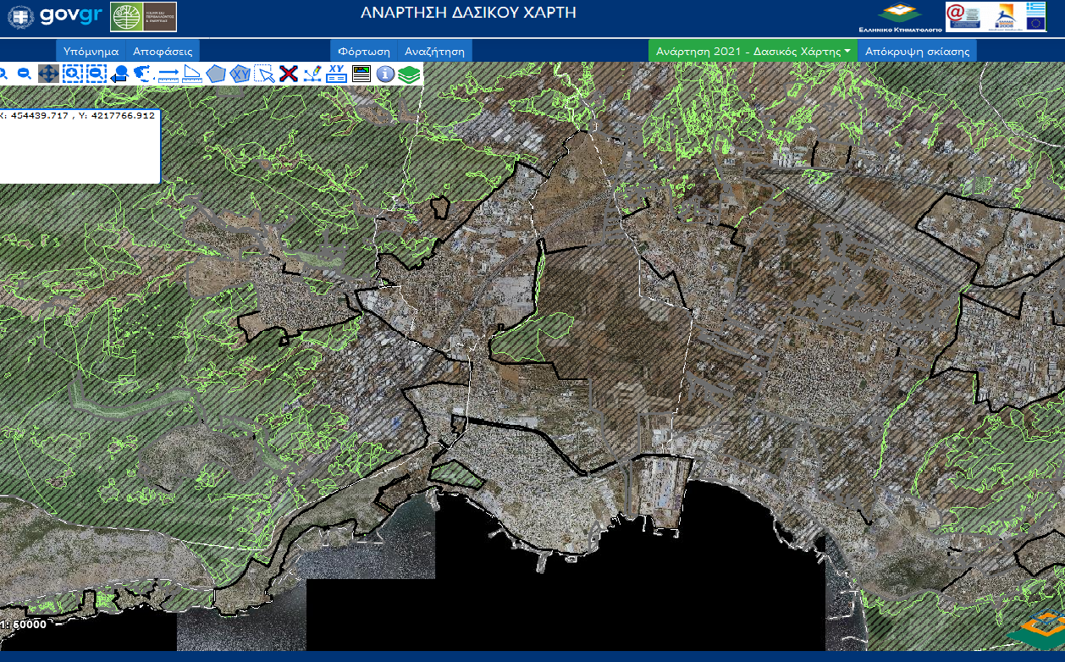
Task: Choose the draw polygon tool
Action: click(x=216, y=74)
